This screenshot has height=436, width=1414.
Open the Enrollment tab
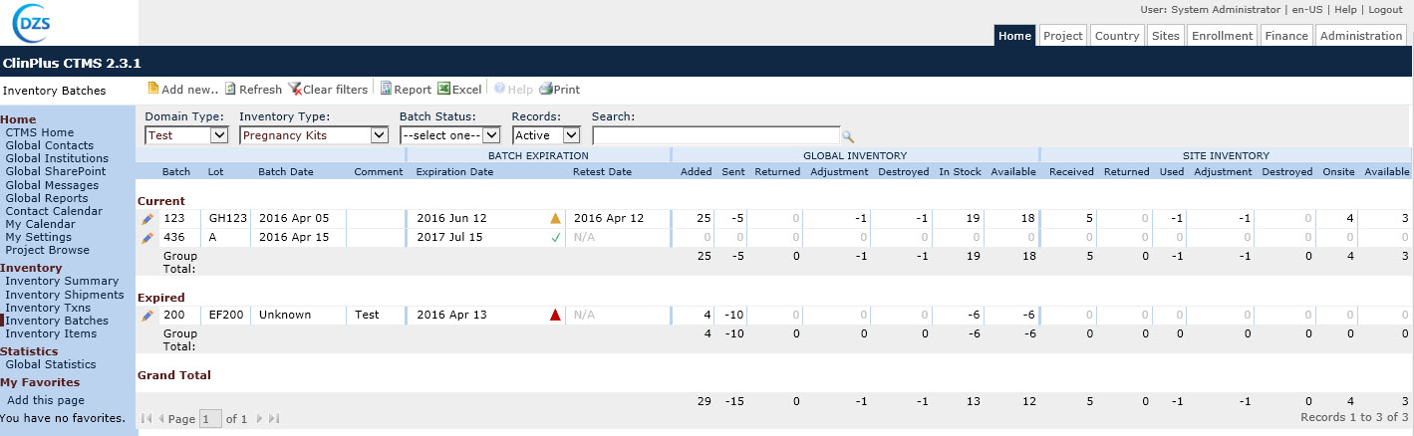point(1222,36)
